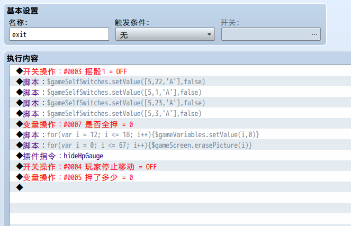This screenshot has height=226, width=351.
Task: Select variable #0007 是否全押 = 0 line
Action: tap(180, 124)
